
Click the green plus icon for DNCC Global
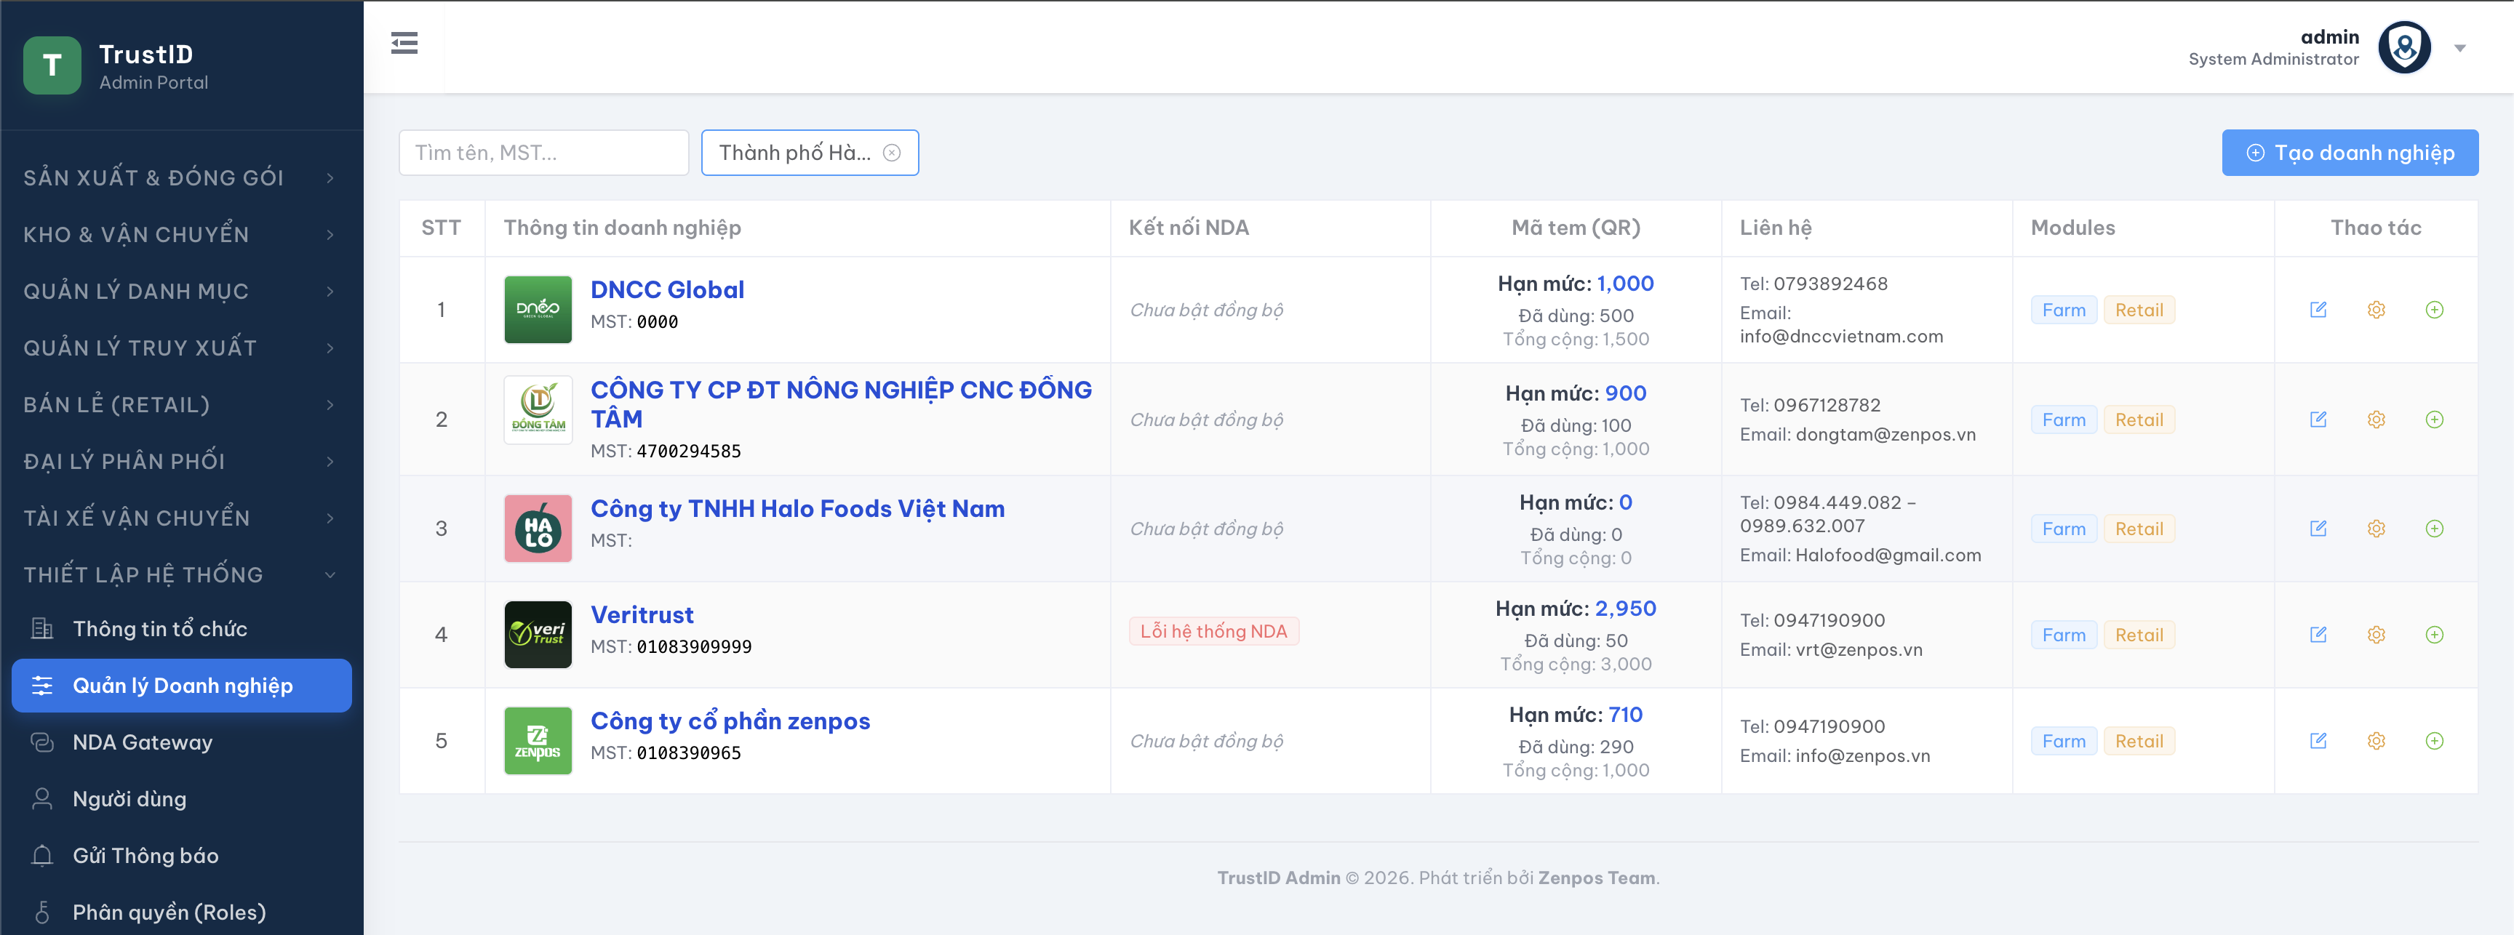point(2434,309)
